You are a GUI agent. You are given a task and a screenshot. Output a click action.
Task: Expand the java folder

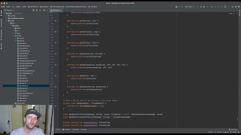tap(13, 33)
